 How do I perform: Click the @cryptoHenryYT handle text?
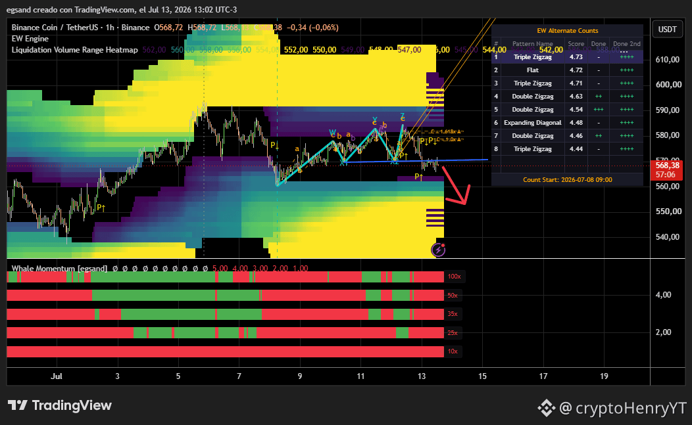[622, 408]
